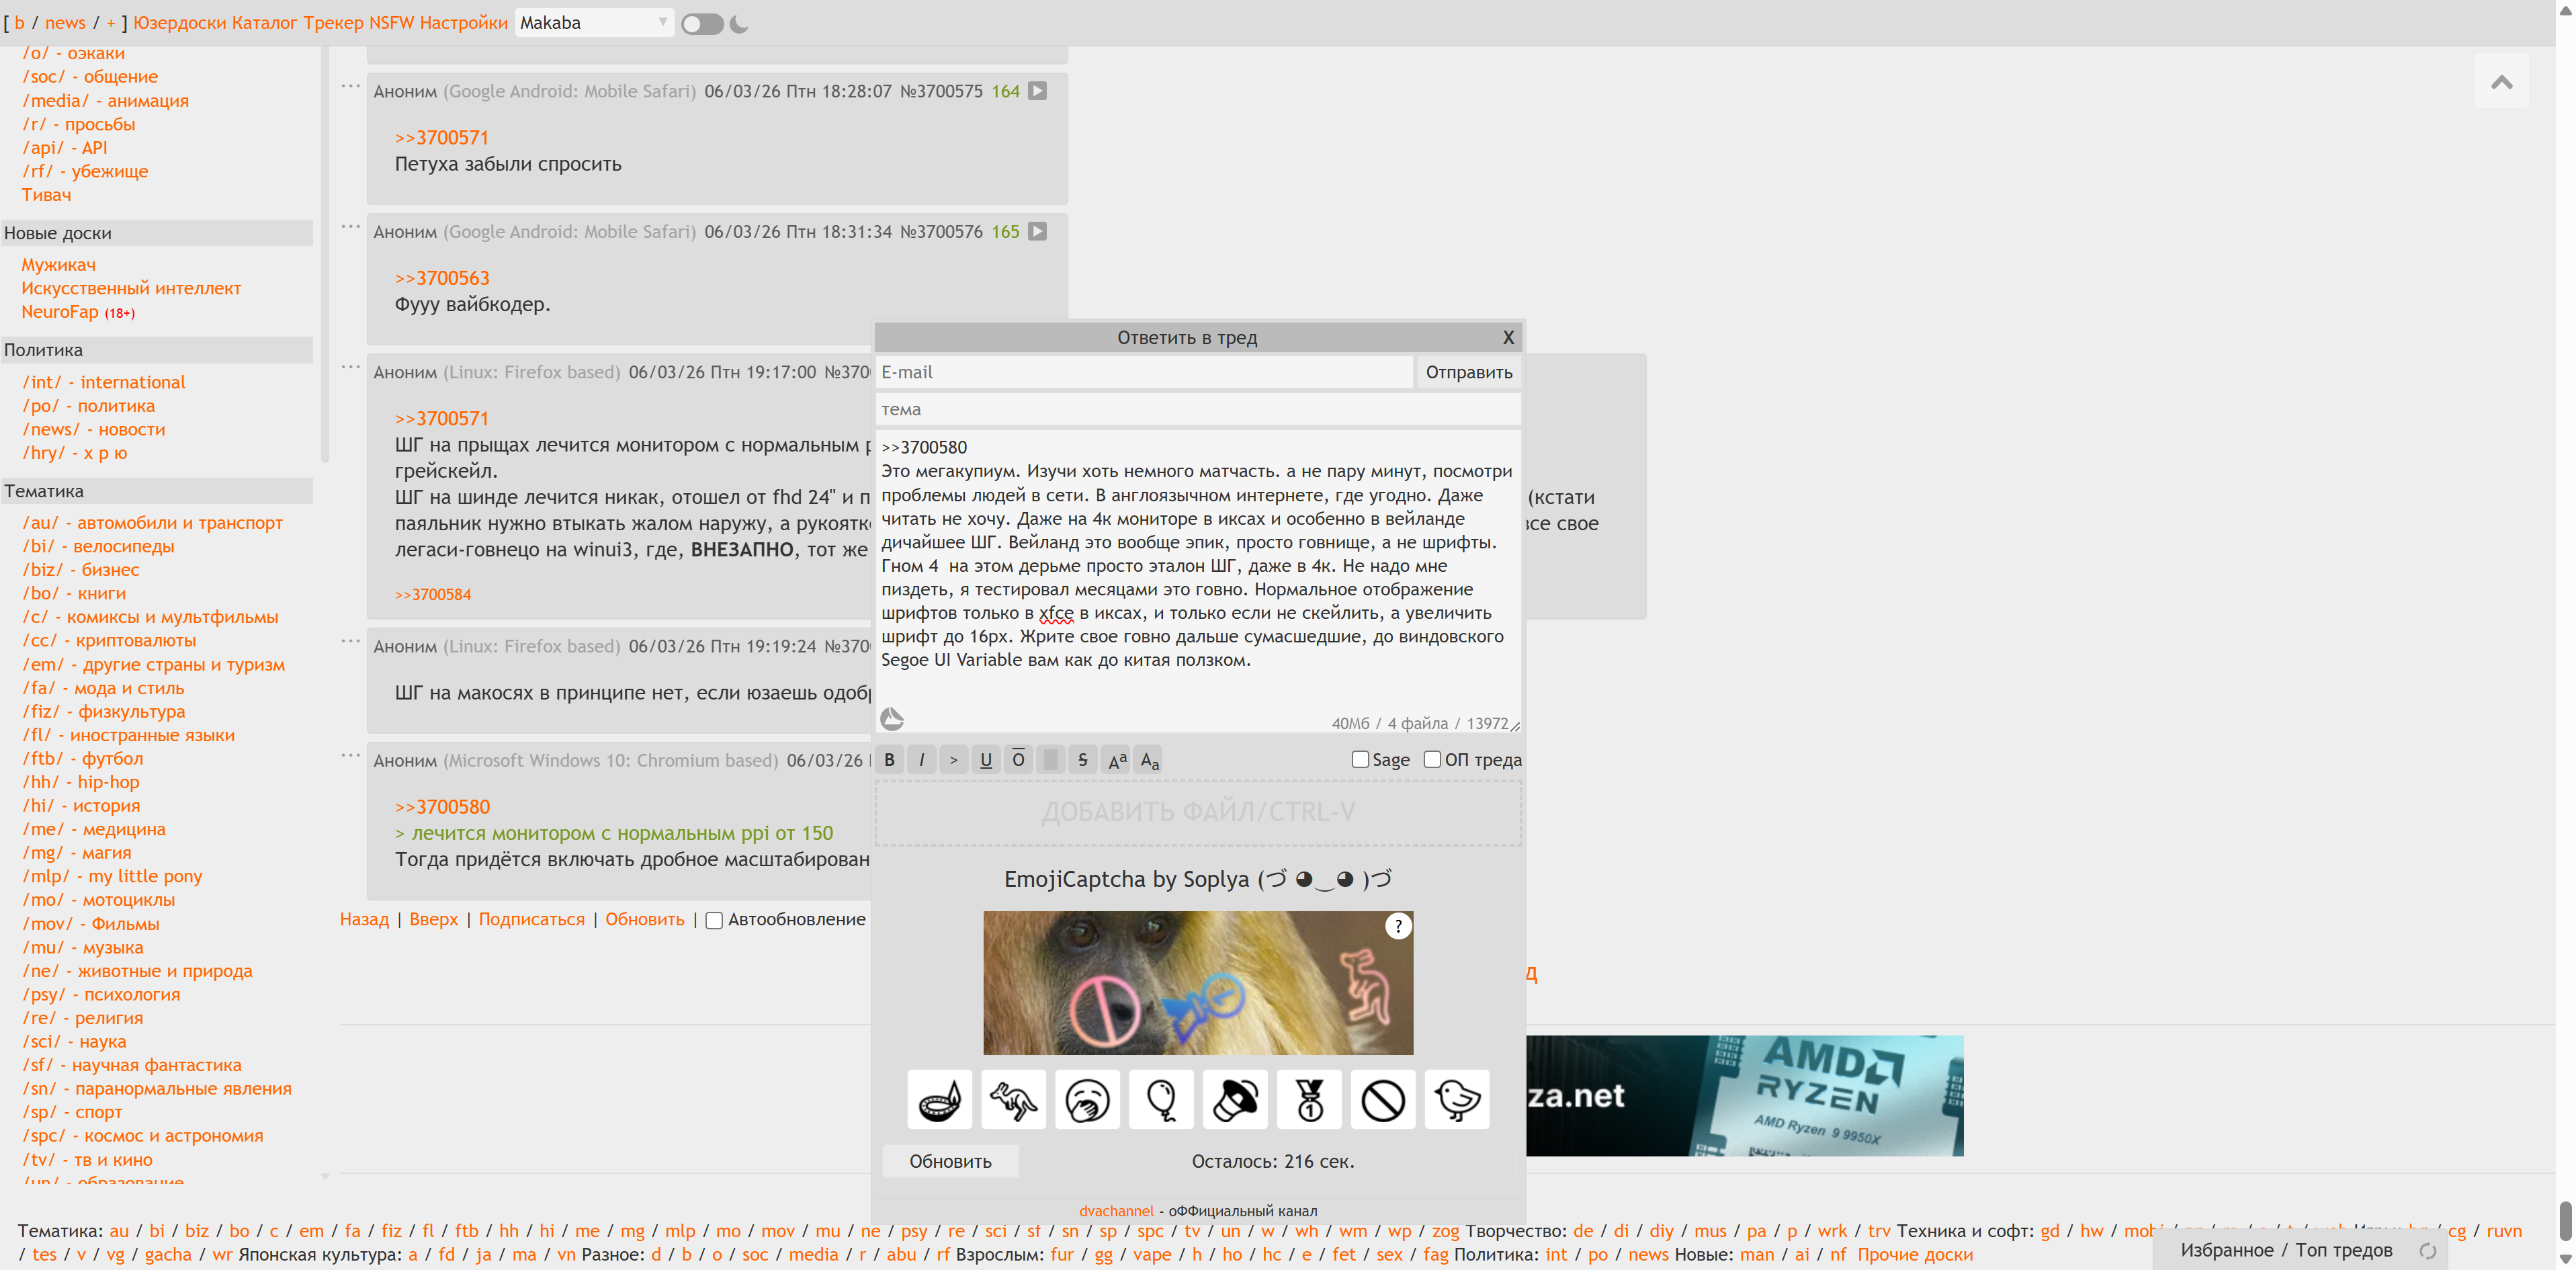This screenshot has height=1270, width=2576.
Task: Click the captcha help question mark icon
Action: click(x=1397, y=927)
